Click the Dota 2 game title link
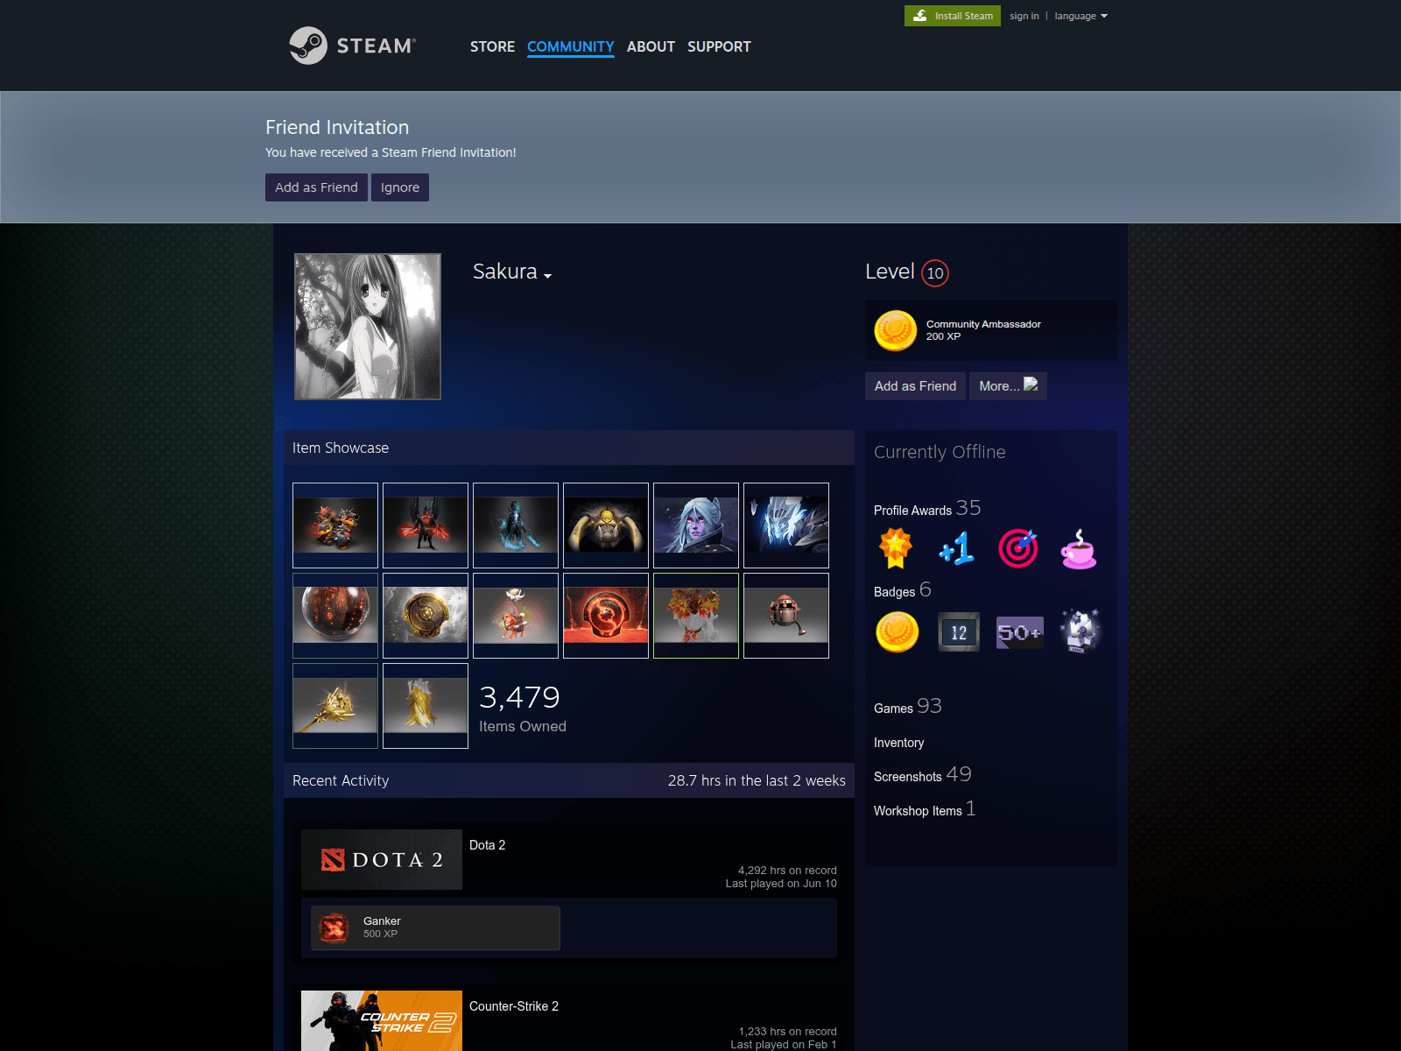The image size is (1401, 1051). [487, 845]
